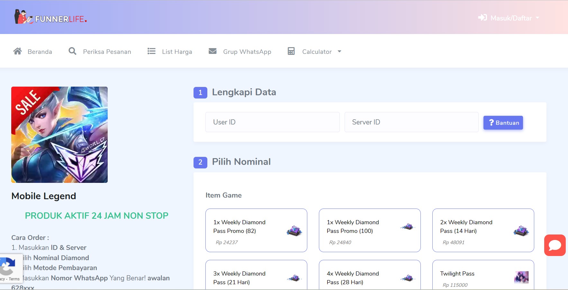568x290 pixels.
Task: Select 1x Weekly Diamond Pass Promo (100)
Action: [370, 230]
